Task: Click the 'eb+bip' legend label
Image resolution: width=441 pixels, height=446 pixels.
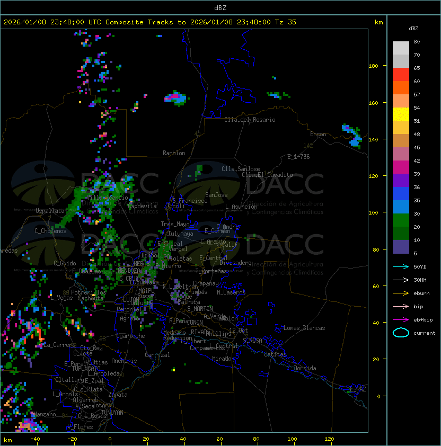Action: point(423,320)
